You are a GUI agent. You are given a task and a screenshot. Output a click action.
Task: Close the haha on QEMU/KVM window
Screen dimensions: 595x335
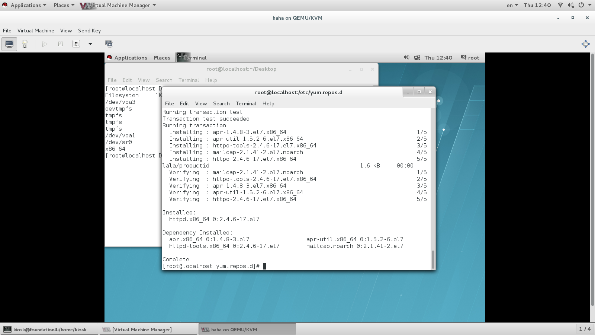pyautogui.click(x=587, y=18)
